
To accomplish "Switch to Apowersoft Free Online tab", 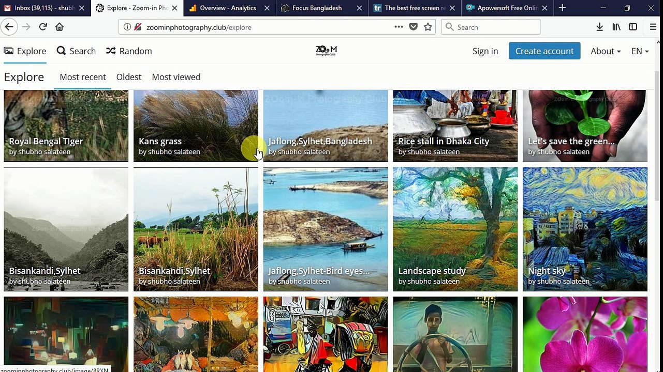I will [x=508, y=8].
